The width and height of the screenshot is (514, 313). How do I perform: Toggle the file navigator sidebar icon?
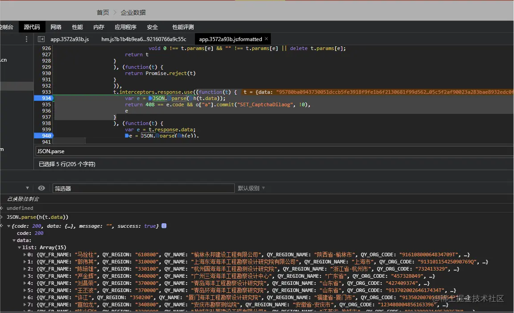point(41,39)
